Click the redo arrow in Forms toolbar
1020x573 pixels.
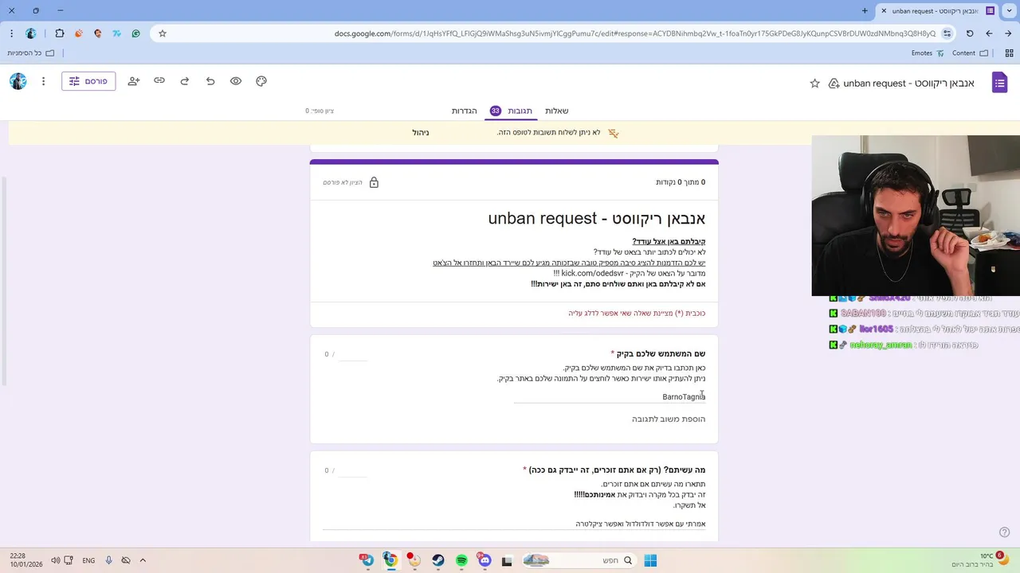coord(185,81)
